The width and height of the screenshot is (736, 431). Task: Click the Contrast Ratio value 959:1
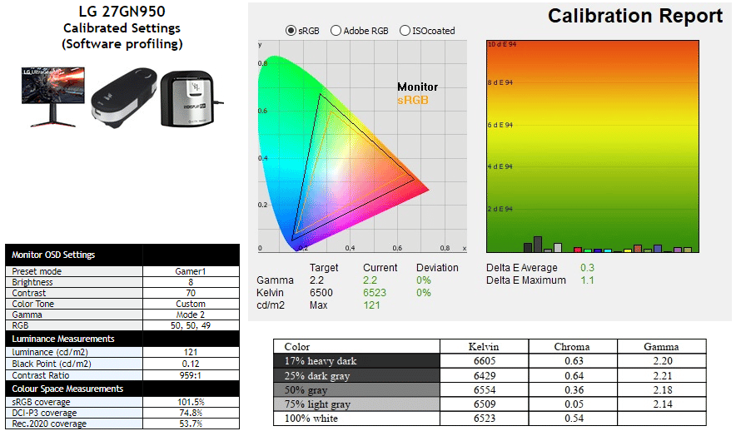[x=189, y=376]
